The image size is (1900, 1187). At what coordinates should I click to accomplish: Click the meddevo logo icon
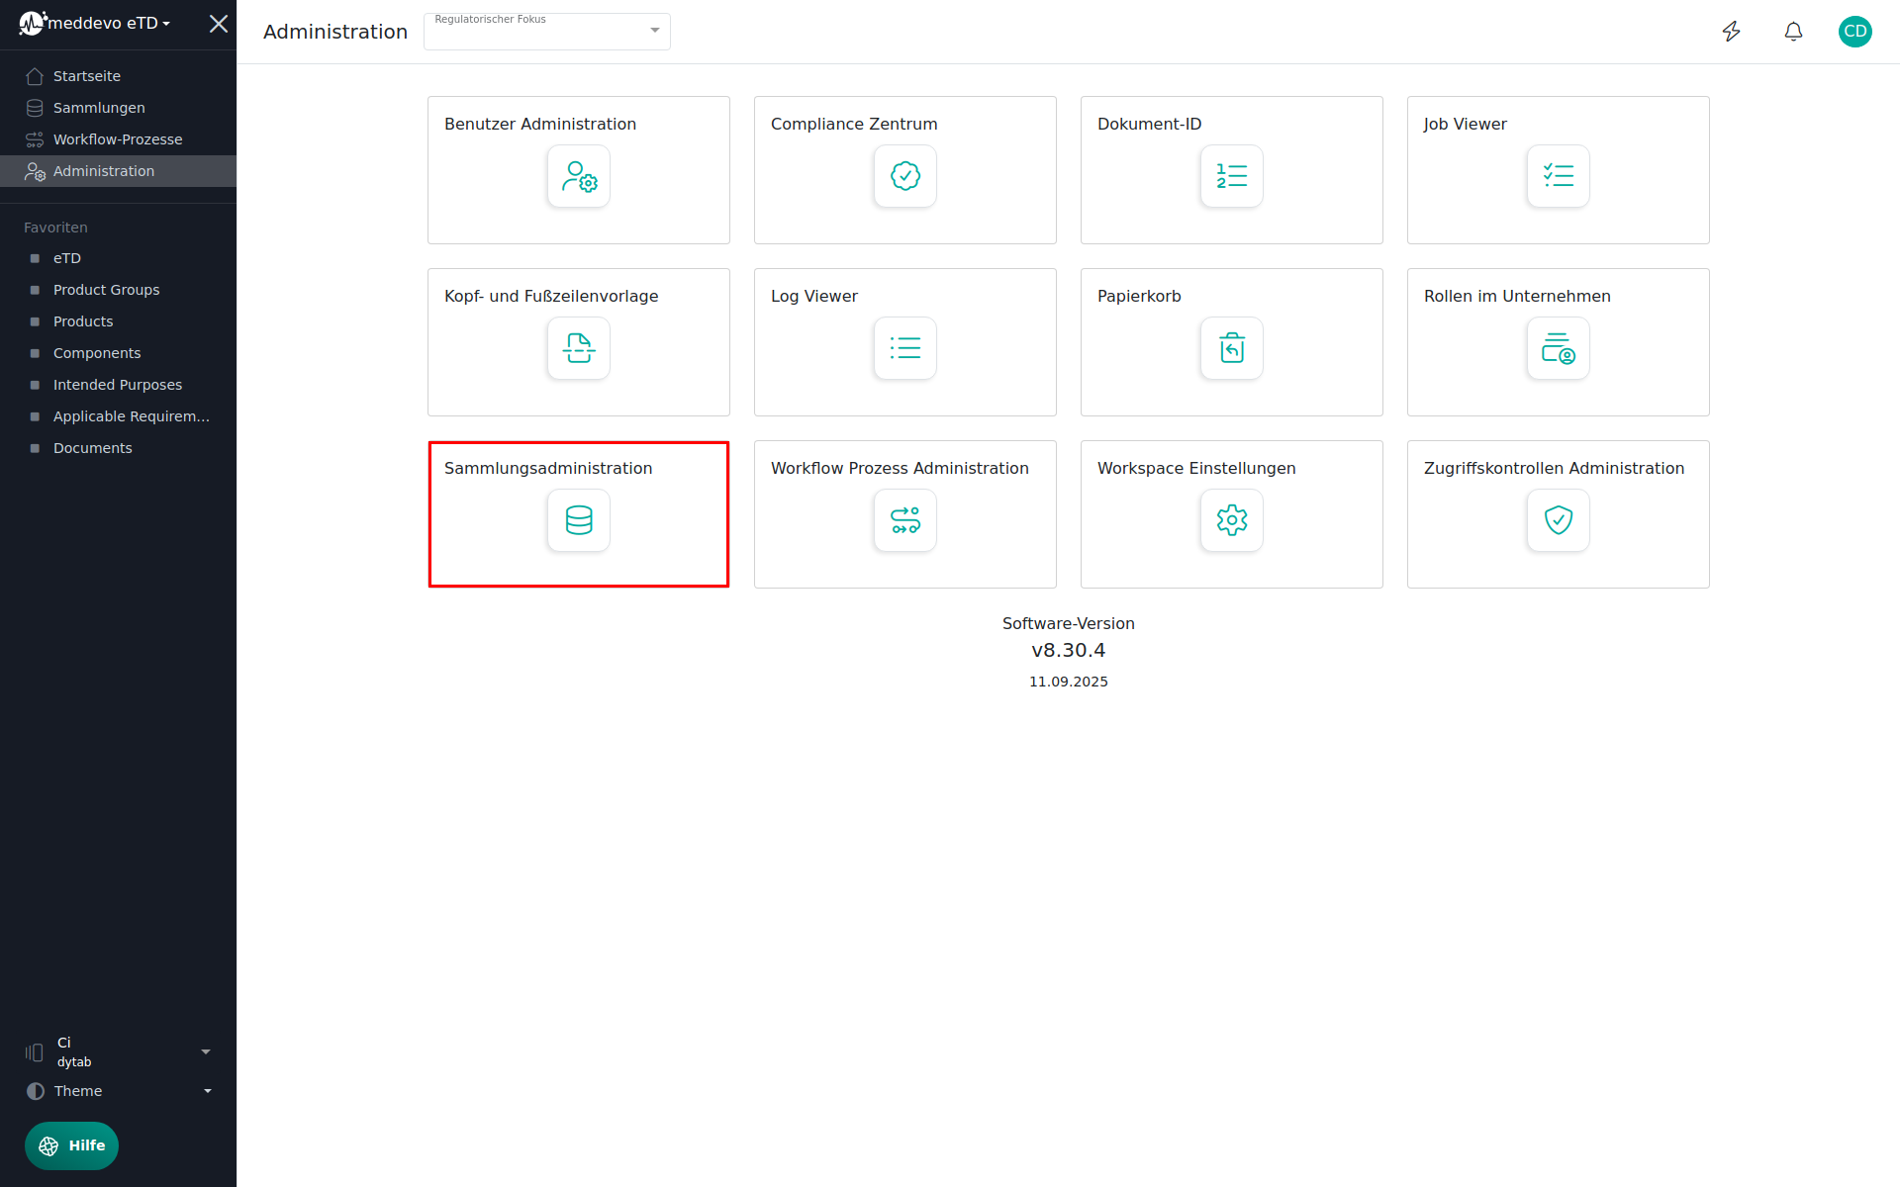click(x=33, y=23)
